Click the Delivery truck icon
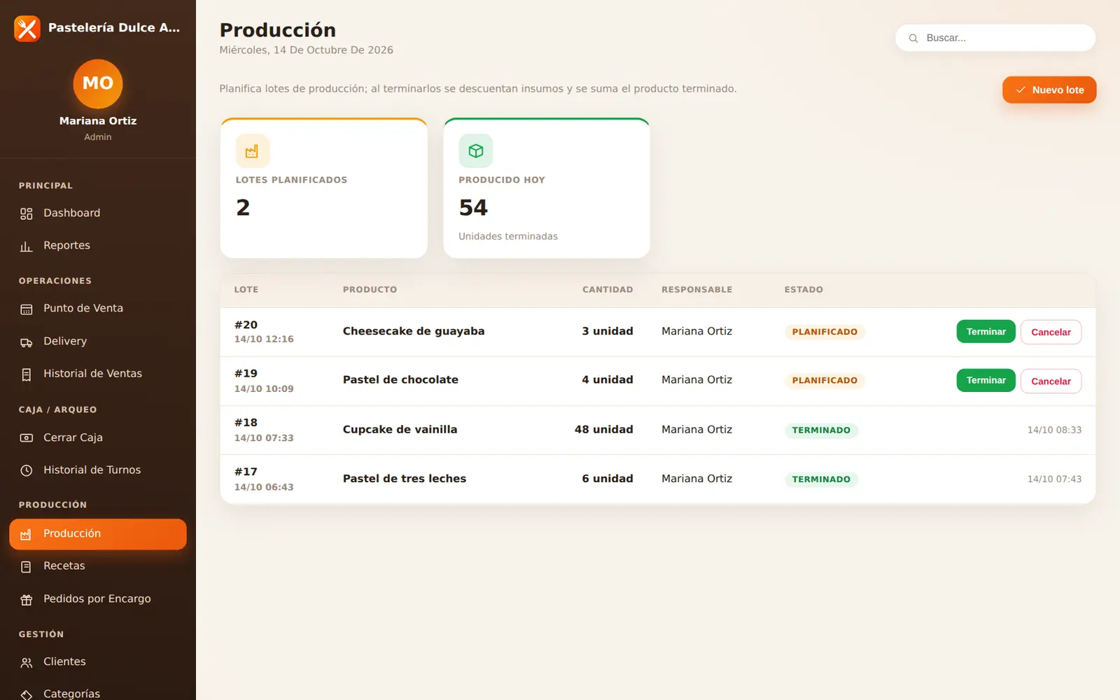 coord(27,342)
